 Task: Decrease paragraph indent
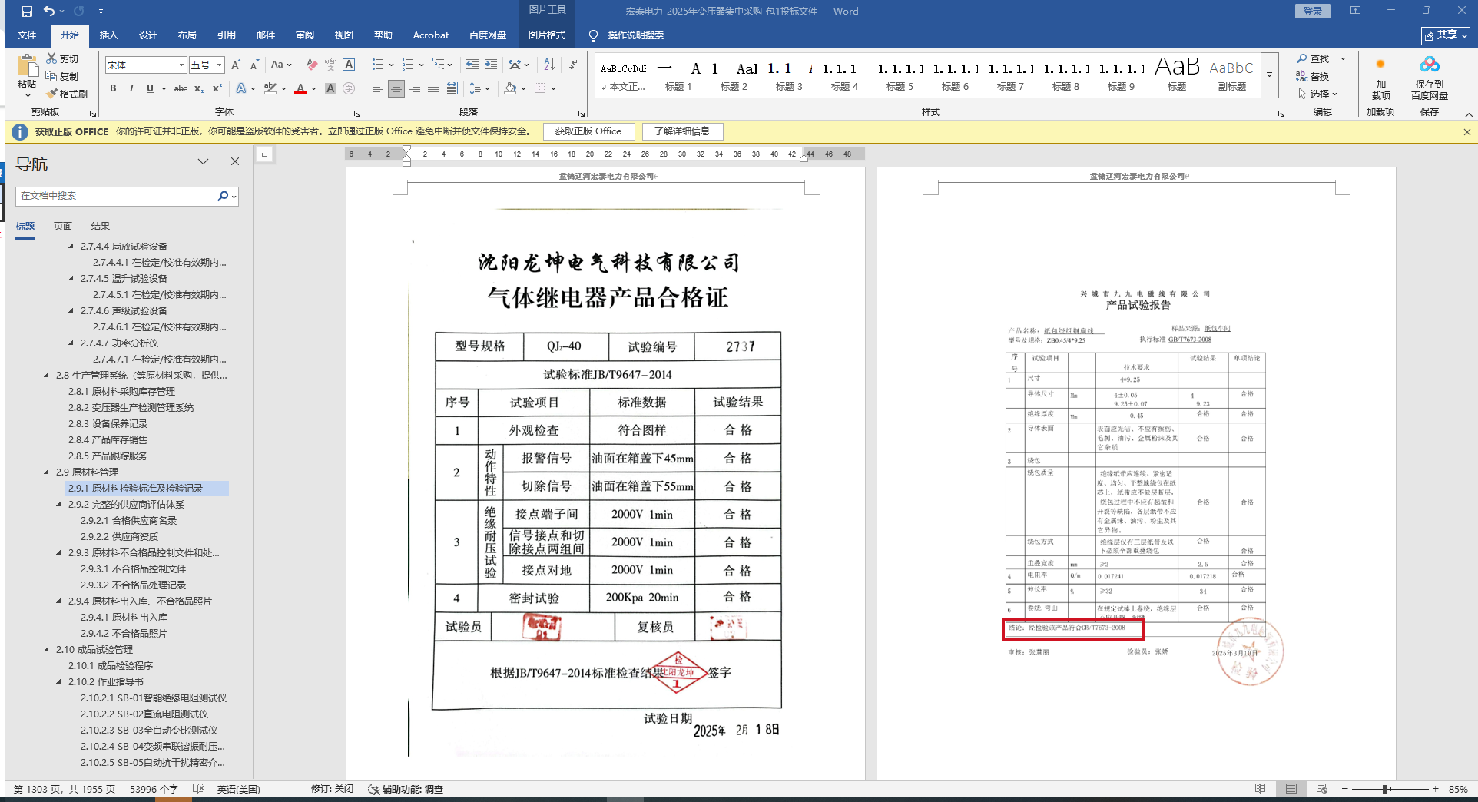(472, 65)
